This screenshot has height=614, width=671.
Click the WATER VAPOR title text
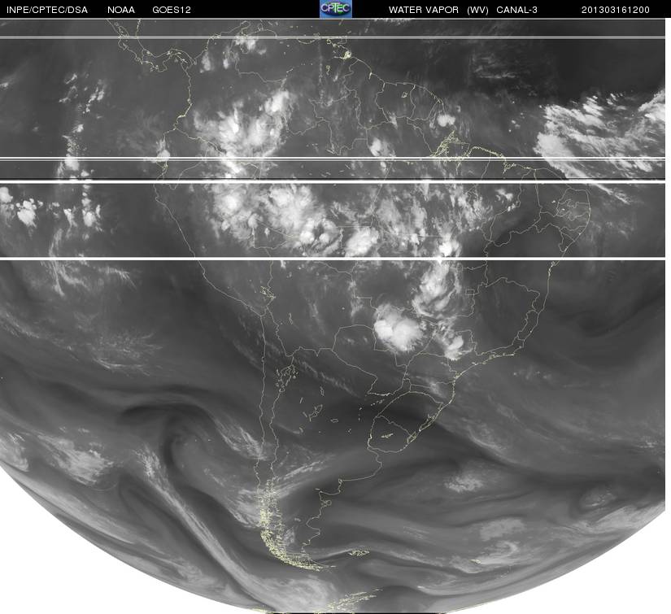click(424, 10)
